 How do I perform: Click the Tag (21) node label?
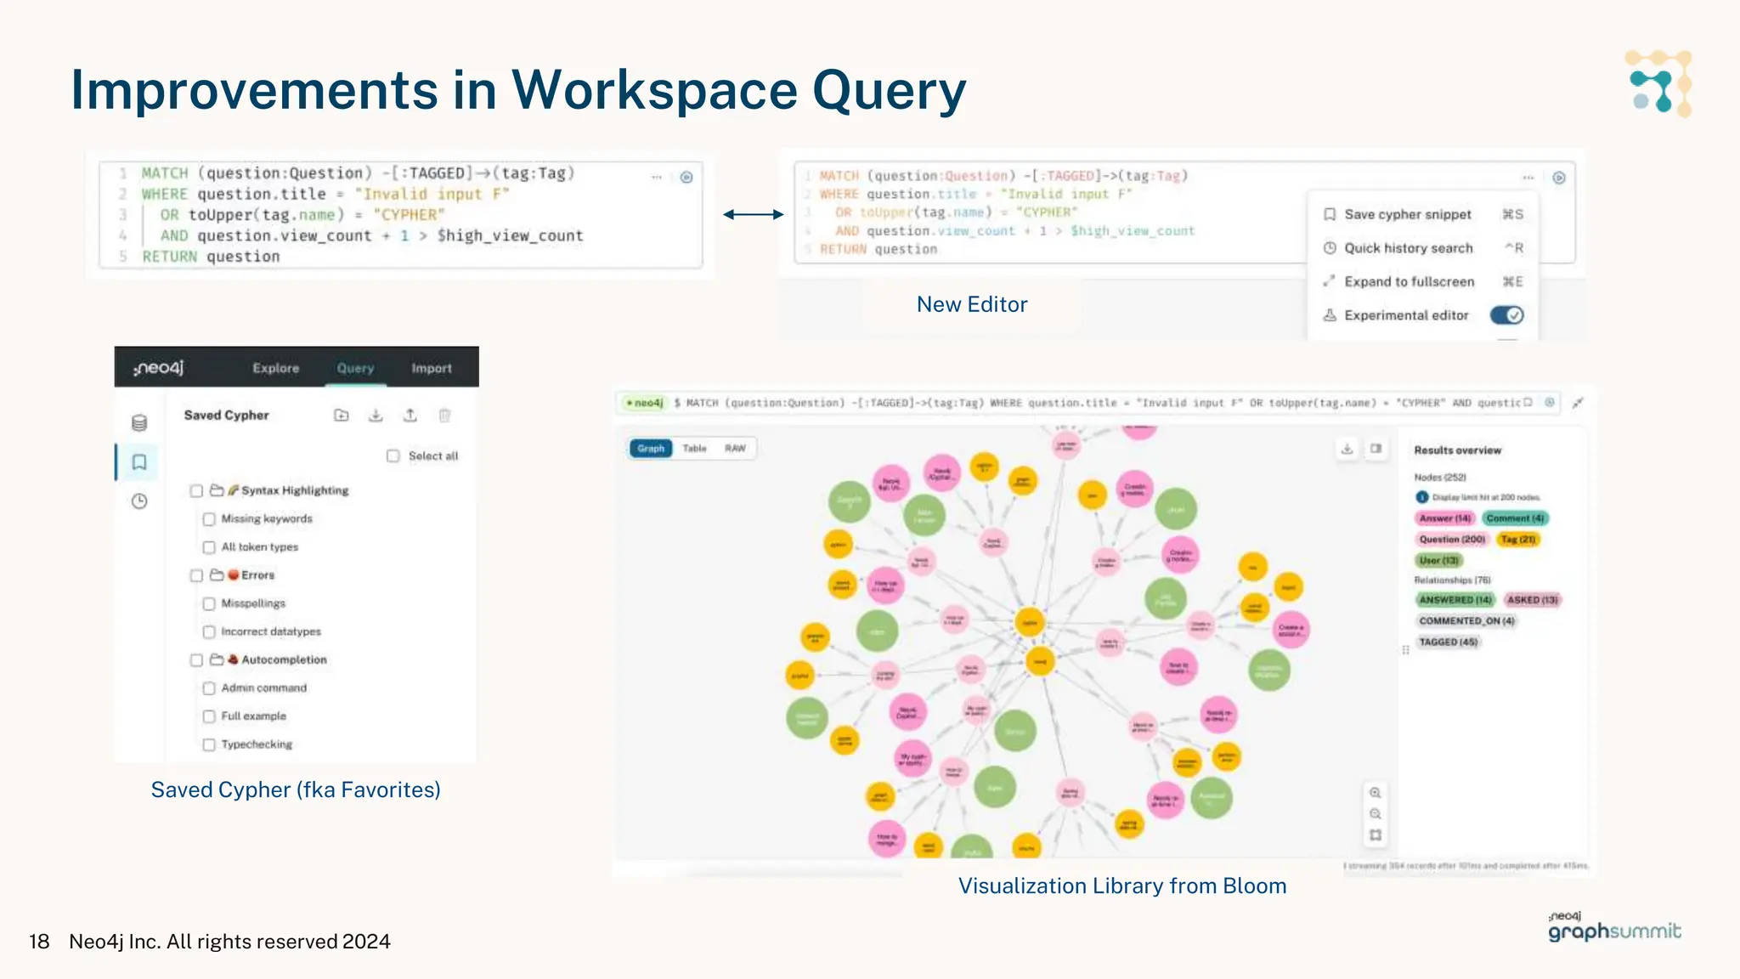1517,540
